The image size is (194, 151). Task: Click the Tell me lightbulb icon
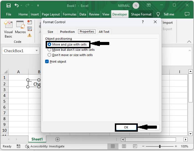tap(158, 14)
